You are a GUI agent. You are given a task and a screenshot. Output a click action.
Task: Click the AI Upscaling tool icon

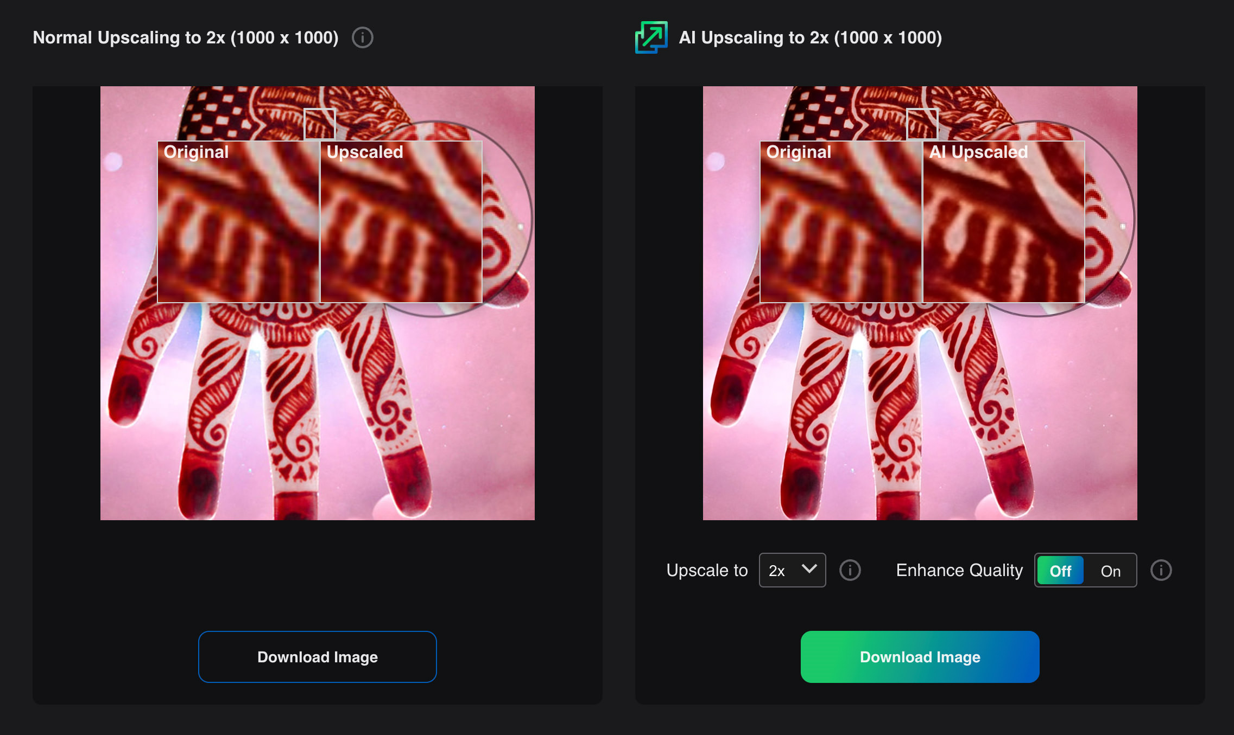point(651,37)
